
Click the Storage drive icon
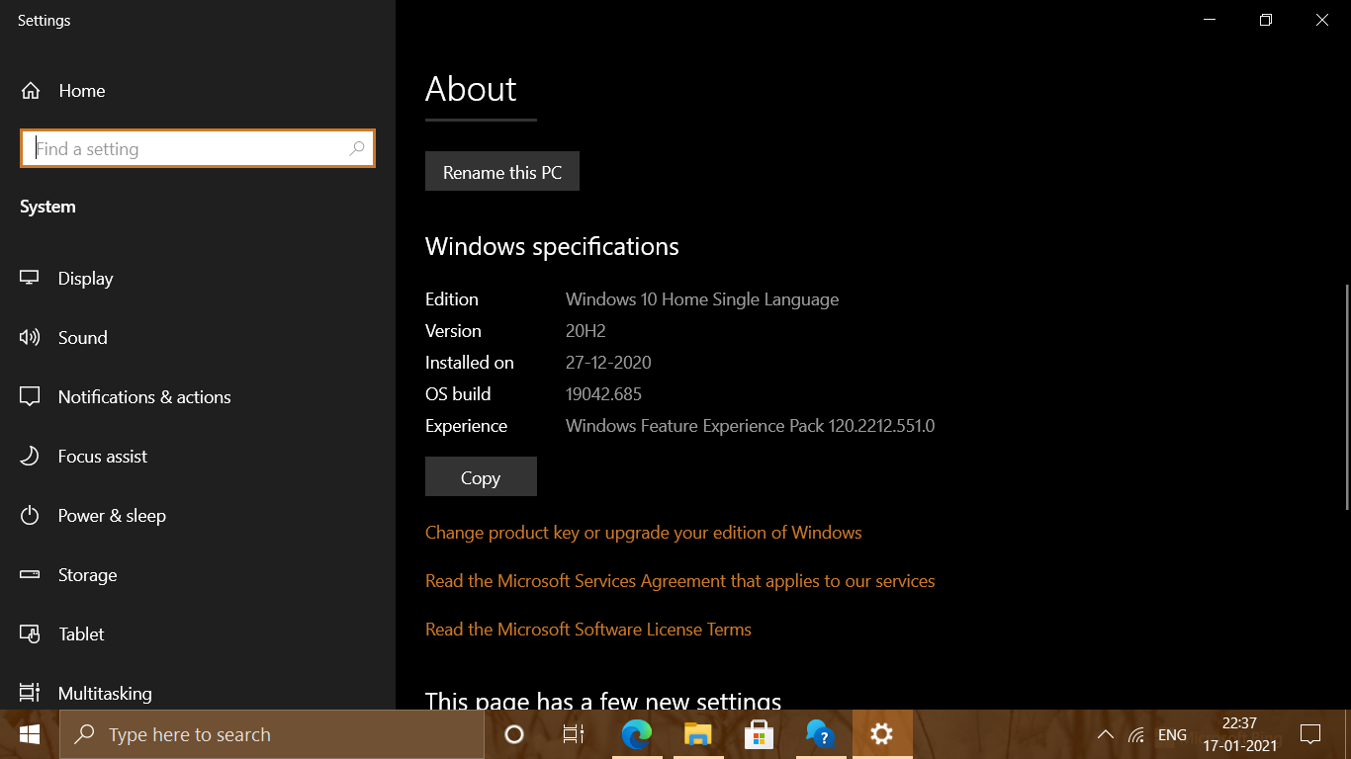point(30,575)
